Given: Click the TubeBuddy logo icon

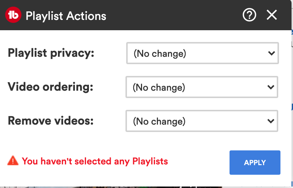Looking at the screenshot, I should [13, 15].
